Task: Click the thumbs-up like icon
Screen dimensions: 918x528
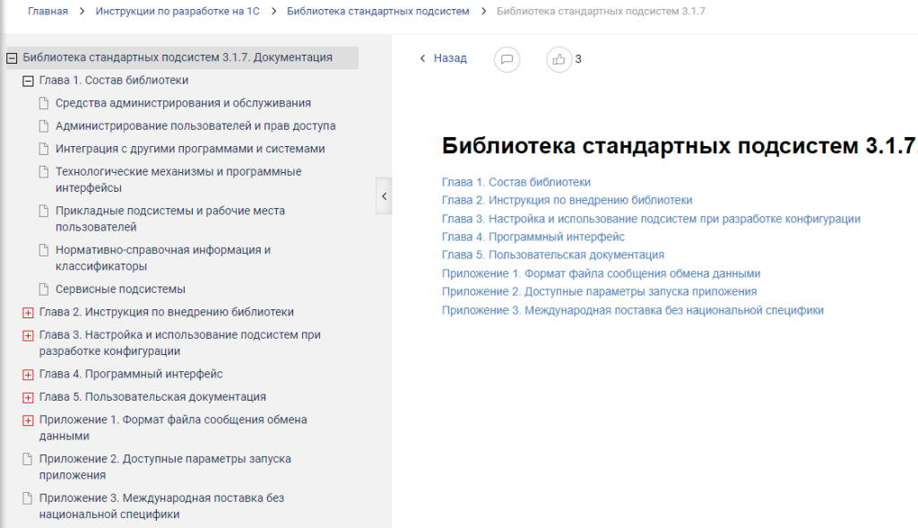Action: (559, 59)
